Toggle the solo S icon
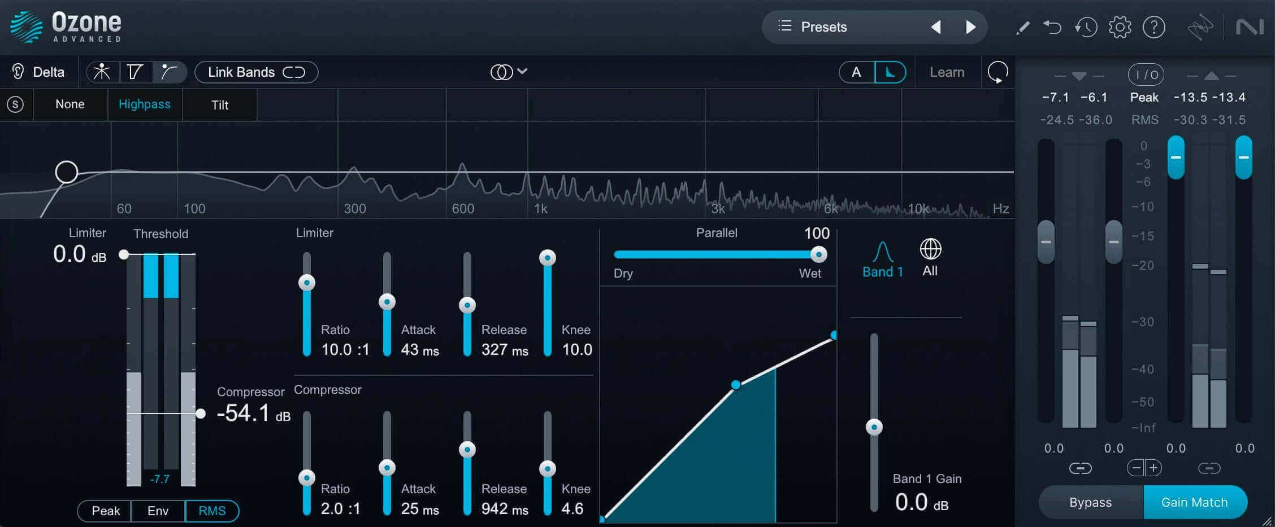The image size is (1275, 527). [15, 104]
